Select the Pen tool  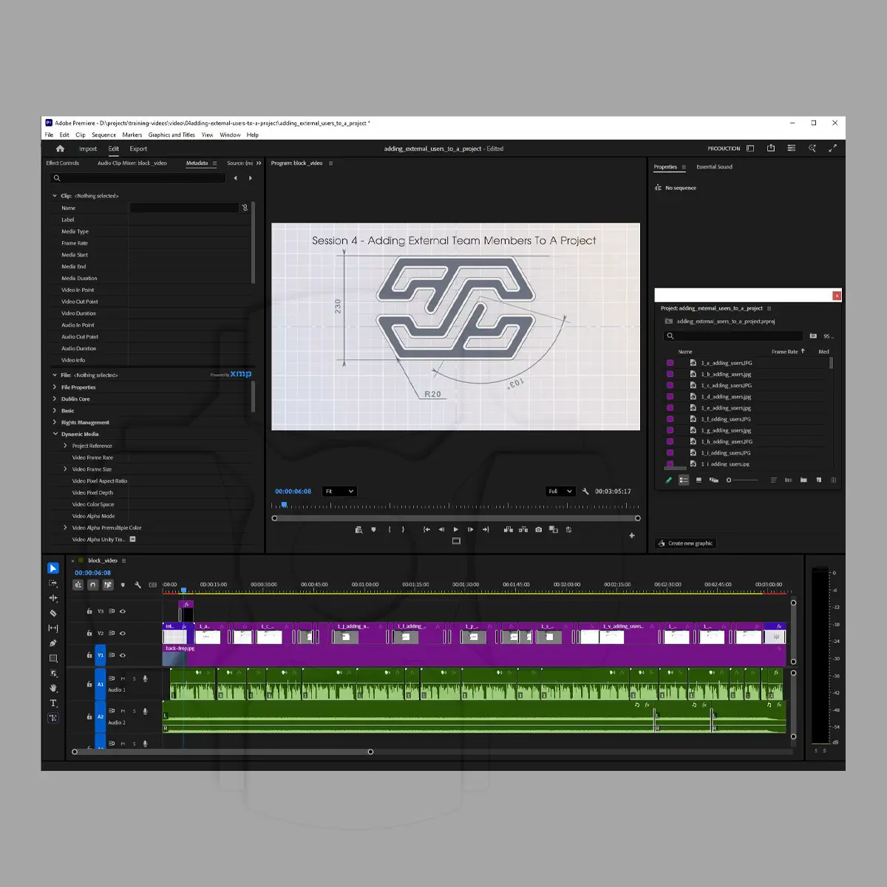(x=53, y=643)
